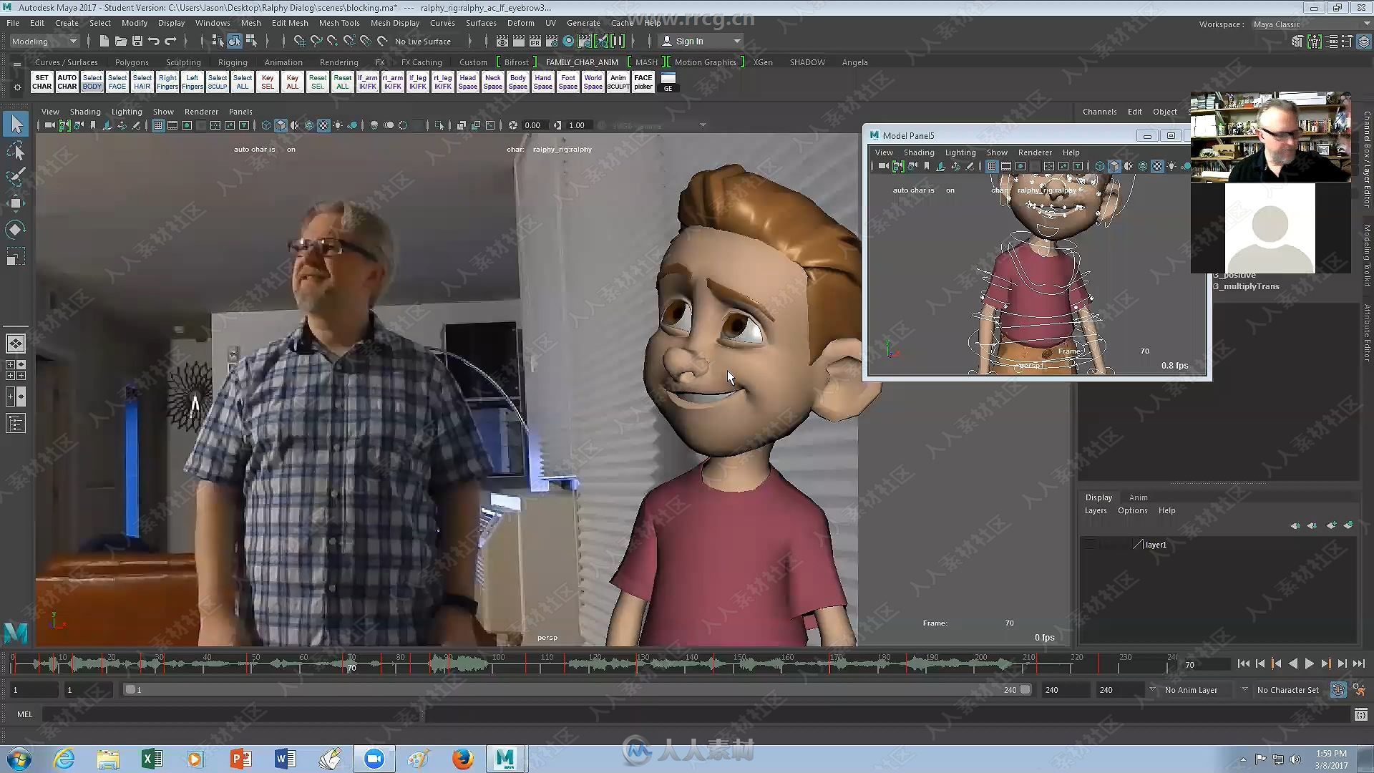The height and width of the screenshot is (773, 1374).
Task: Toggle use all lights in main viewport
Action: coord(338,125)
